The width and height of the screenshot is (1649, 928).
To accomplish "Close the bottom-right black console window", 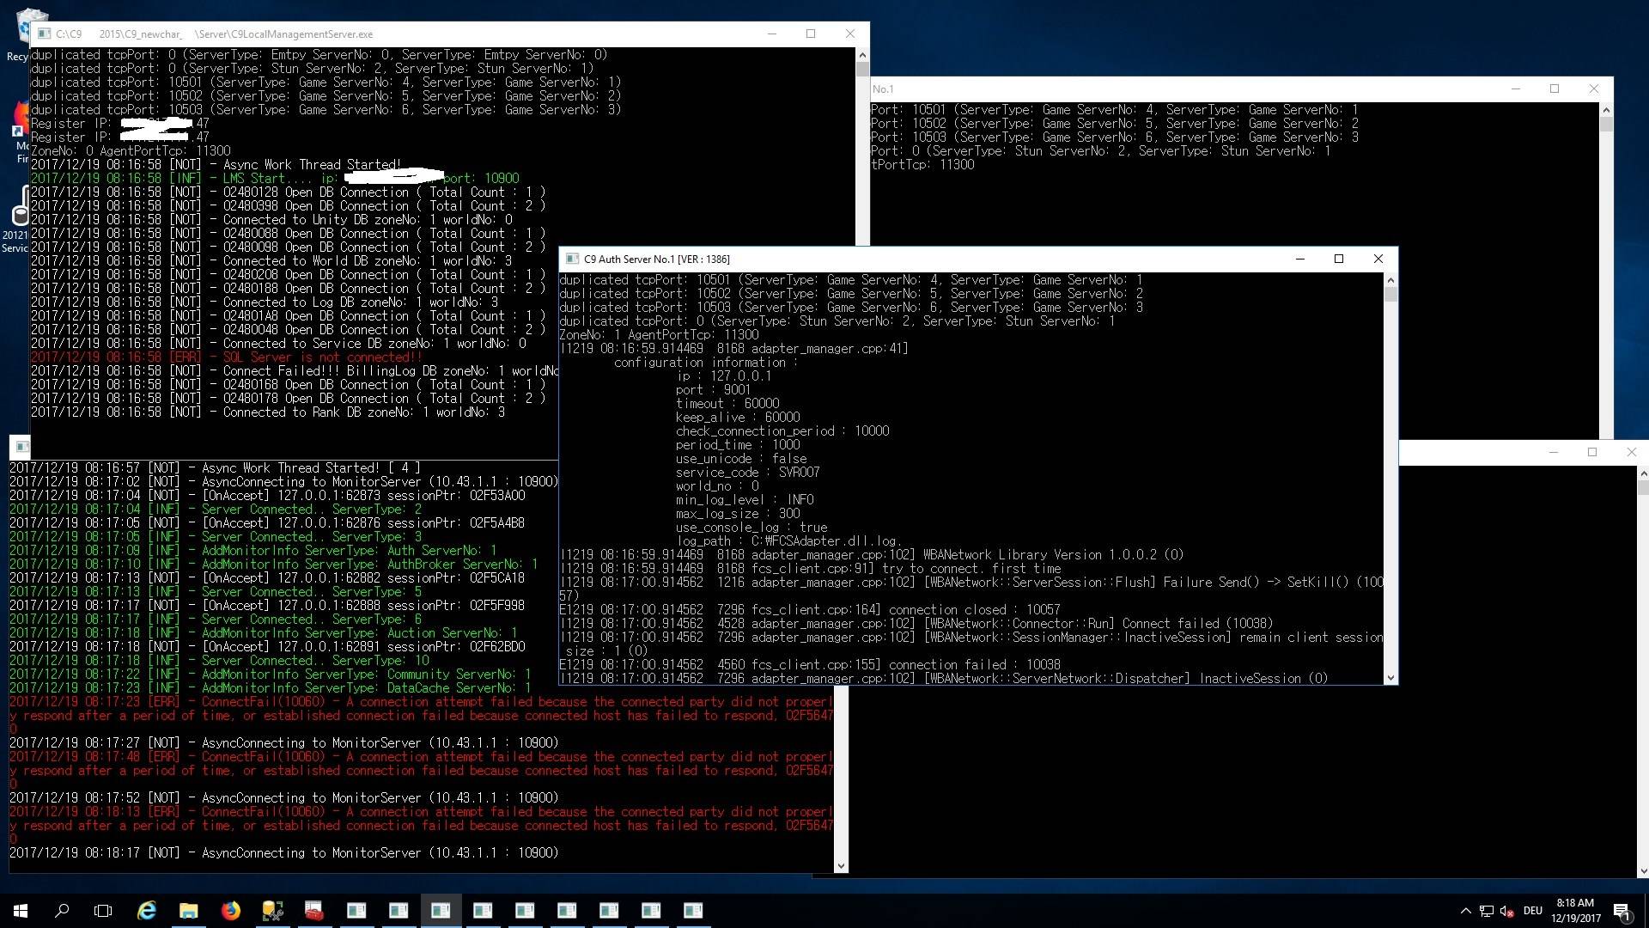I will 1631,452.
